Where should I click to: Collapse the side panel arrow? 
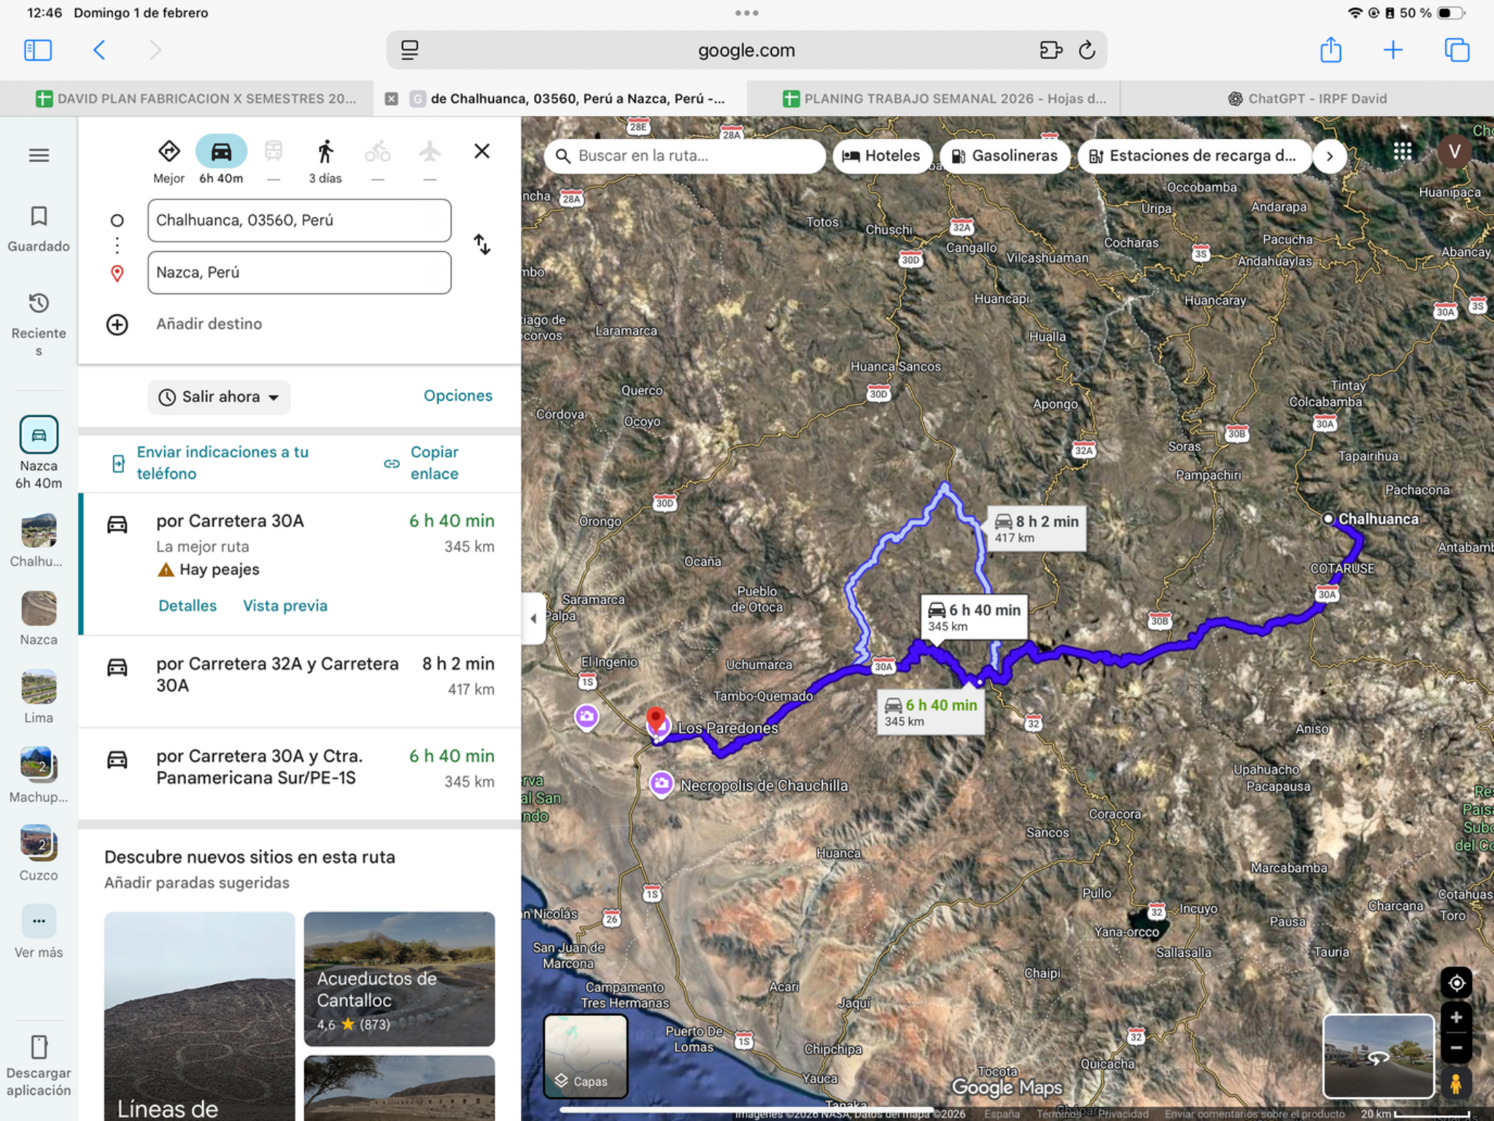533,619
